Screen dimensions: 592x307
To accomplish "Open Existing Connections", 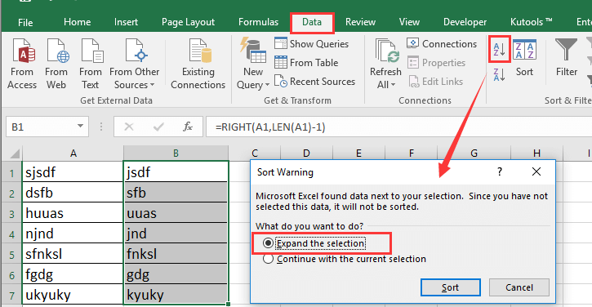I will click(x=198, y=64).
